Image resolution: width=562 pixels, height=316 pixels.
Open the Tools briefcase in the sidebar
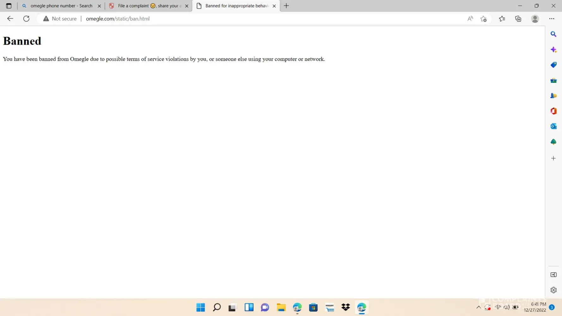coord(553,81)
